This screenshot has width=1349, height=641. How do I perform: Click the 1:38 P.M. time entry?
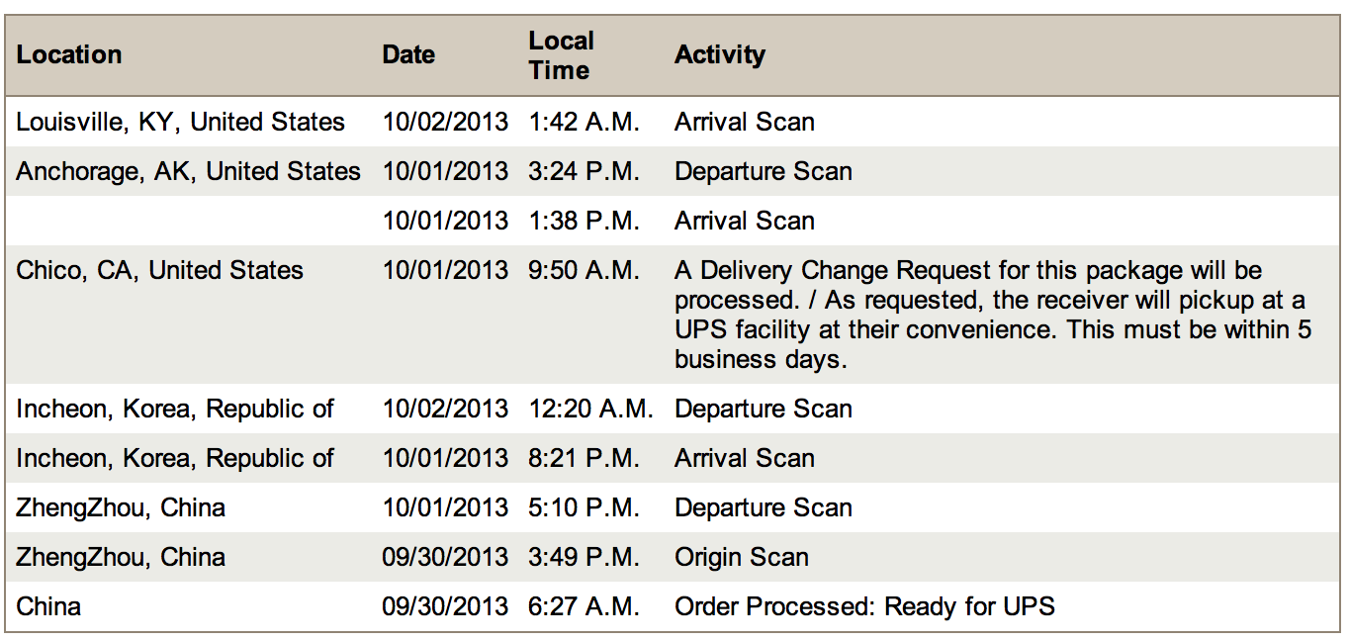coord(584,222)
